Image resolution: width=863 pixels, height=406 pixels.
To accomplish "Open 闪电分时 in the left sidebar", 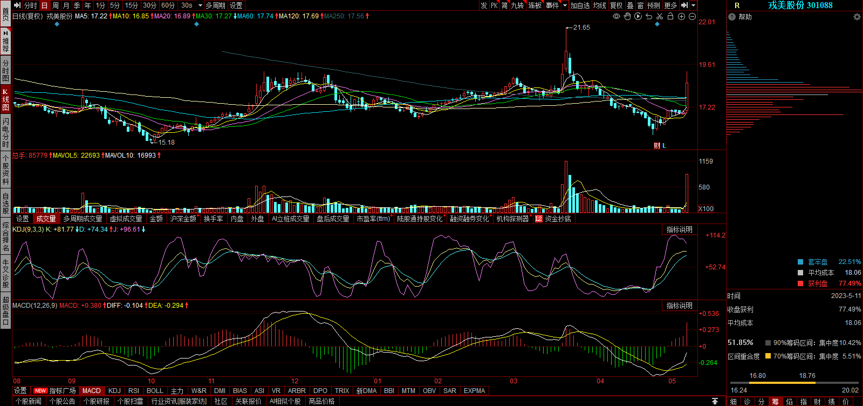I will (5, 133).
